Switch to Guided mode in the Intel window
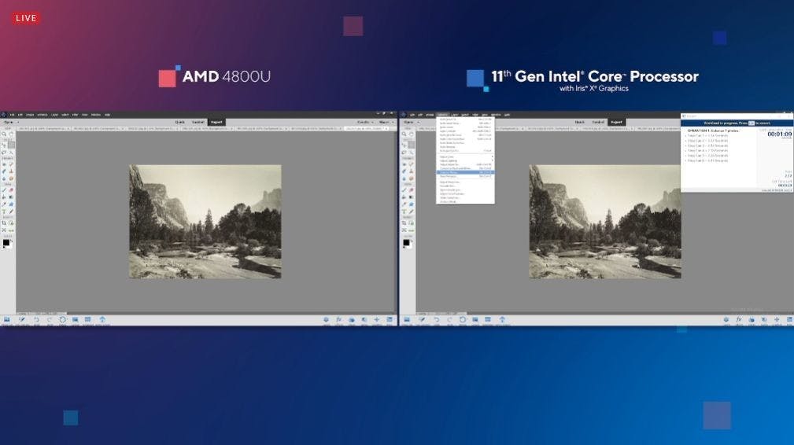 click(598, 122)
